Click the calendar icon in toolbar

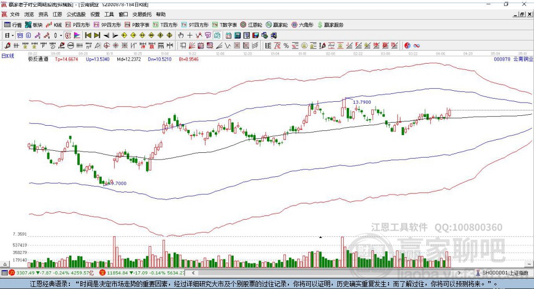[228, 35]
